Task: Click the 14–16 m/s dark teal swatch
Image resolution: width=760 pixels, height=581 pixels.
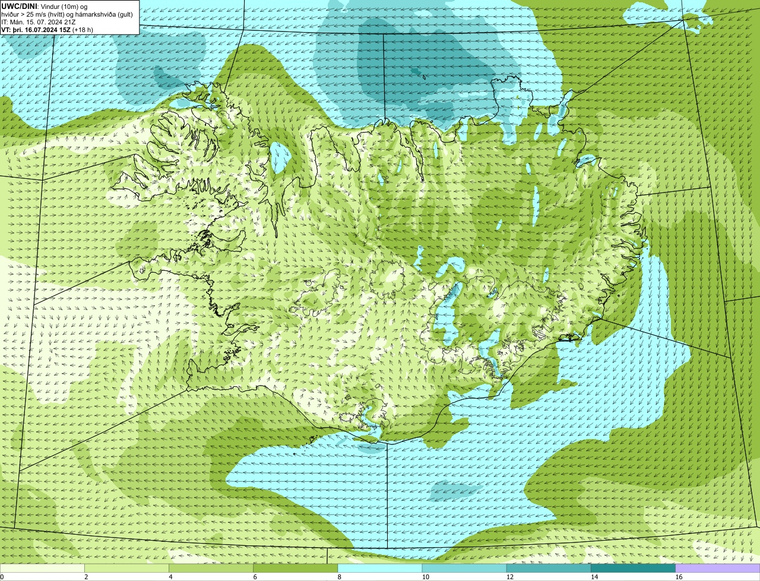Action: (633, 569)
